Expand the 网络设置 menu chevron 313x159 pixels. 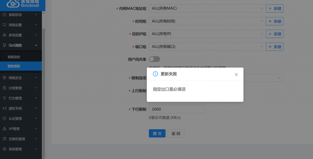[36, 25]
